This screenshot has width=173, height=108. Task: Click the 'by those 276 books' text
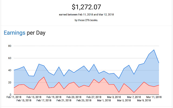click(x=86, y=21)
